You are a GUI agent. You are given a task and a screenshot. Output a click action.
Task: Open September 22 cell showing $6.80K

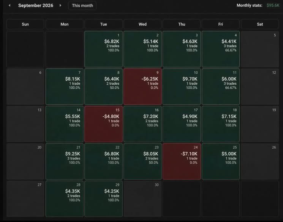104,161
